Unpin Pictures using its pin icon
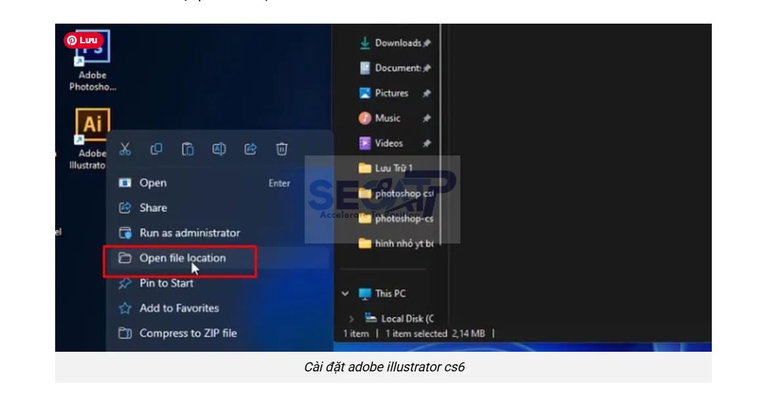 (x=426, y=94)
